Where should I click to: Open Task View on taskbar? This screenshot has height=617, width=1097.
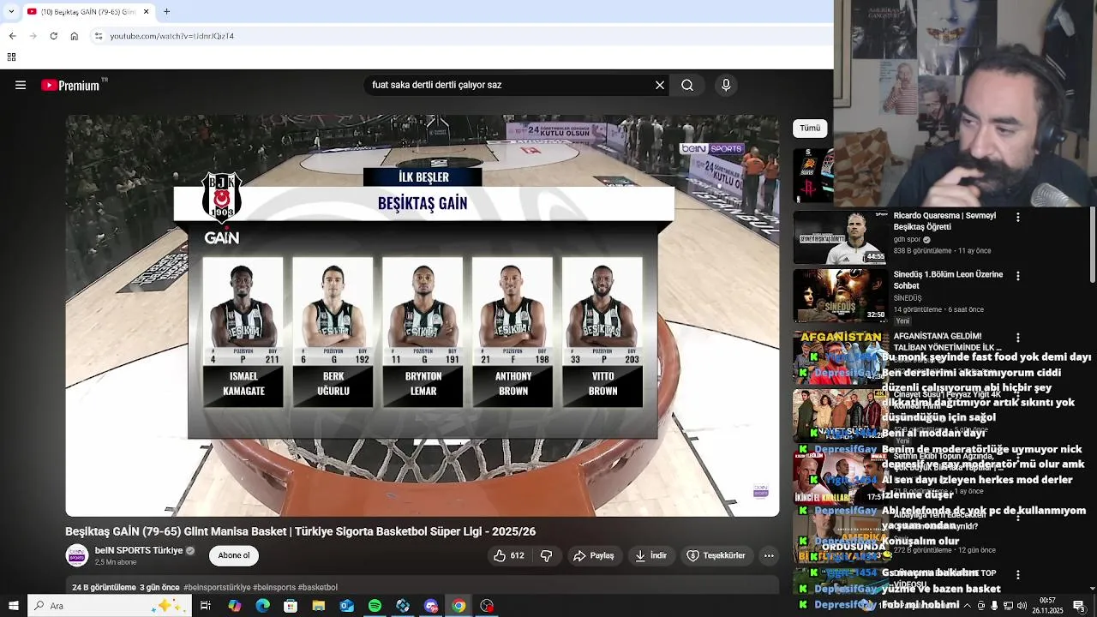[206, 606]
